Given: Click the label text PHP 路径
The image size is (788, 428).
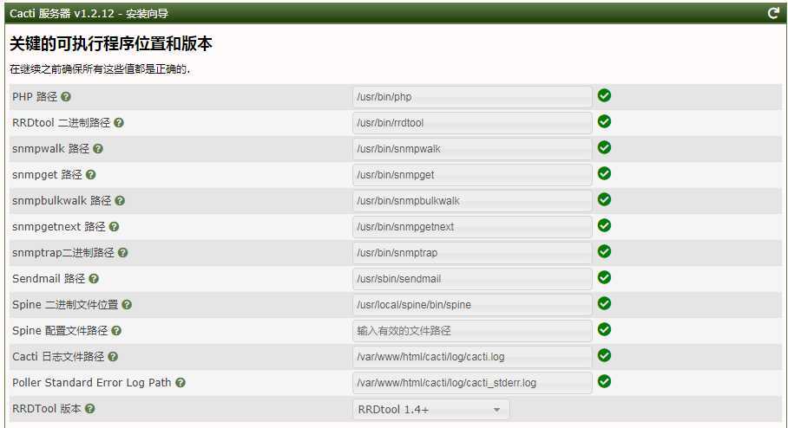Looking at the screenshot, I should (x=35, y=97).
